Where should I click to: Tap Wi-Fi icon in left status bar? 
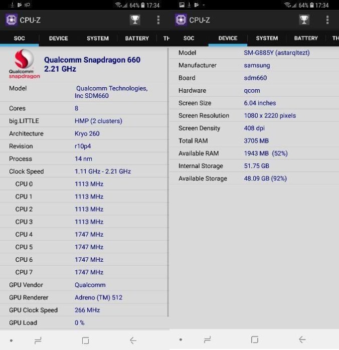click(x=118, y=5)
